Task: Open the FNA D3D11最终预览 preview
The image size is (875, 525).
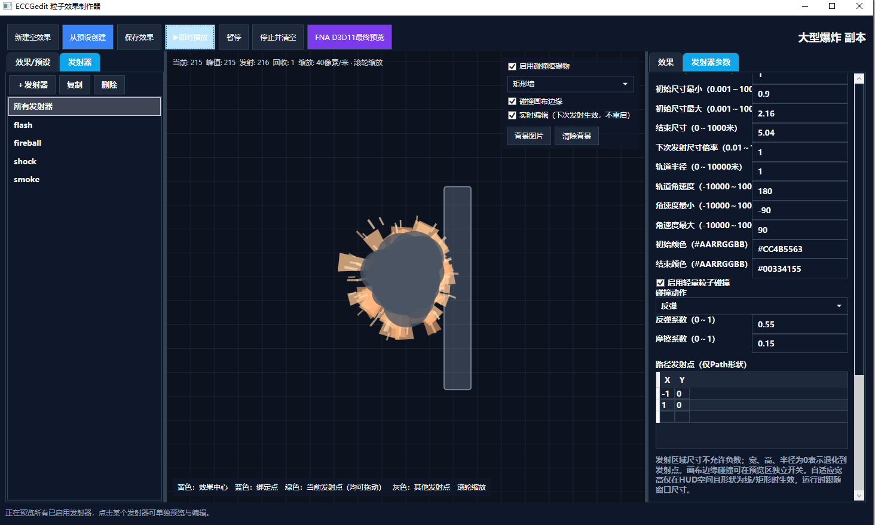Action: 350,37
